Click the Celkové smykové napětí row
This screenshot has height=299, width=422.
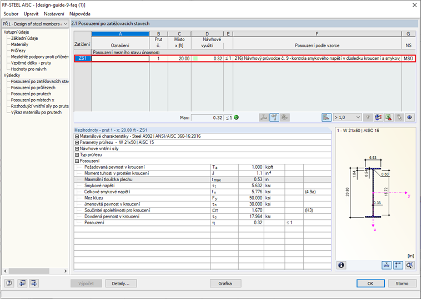[203, 192]
